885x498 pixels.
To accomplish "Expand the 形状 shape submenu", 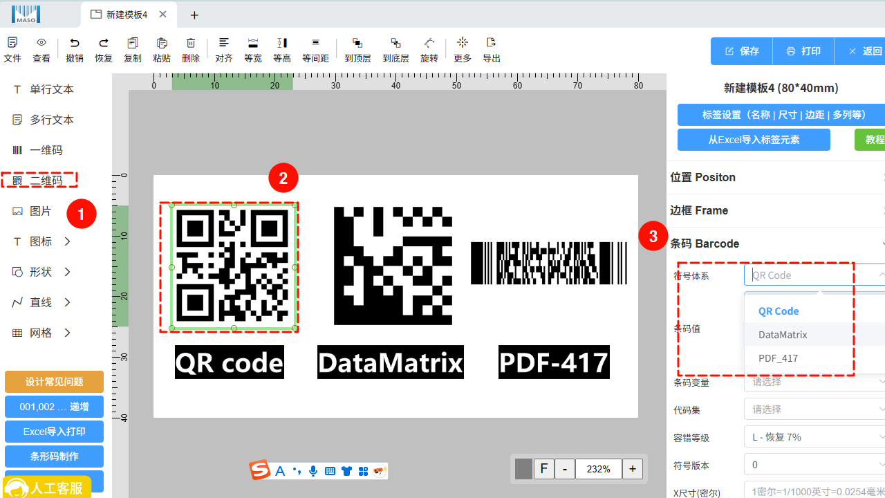I will pyautogui.click(x=67, y=272).
